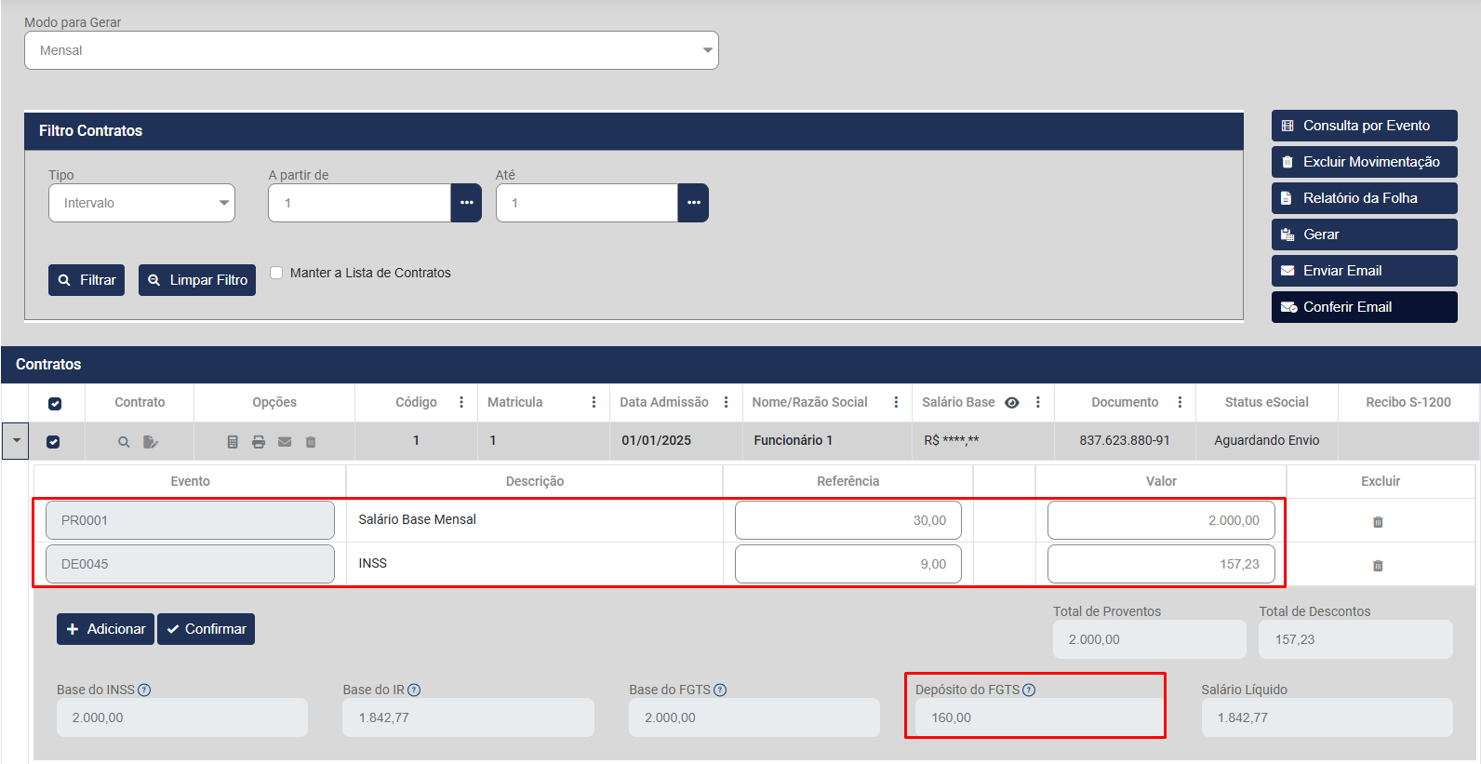Screen dimensions: 1481x764
Task: Enable Manter a Lista de Contratos checkbox
Action: point(276,273)
